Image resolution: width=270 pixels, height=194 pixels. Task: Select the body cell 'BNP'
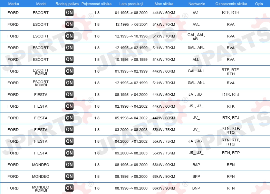click(x=196, y=188)
